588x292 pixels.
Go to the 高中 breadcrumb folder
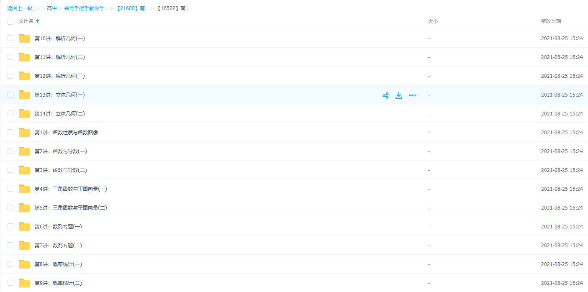pos(52,8)
